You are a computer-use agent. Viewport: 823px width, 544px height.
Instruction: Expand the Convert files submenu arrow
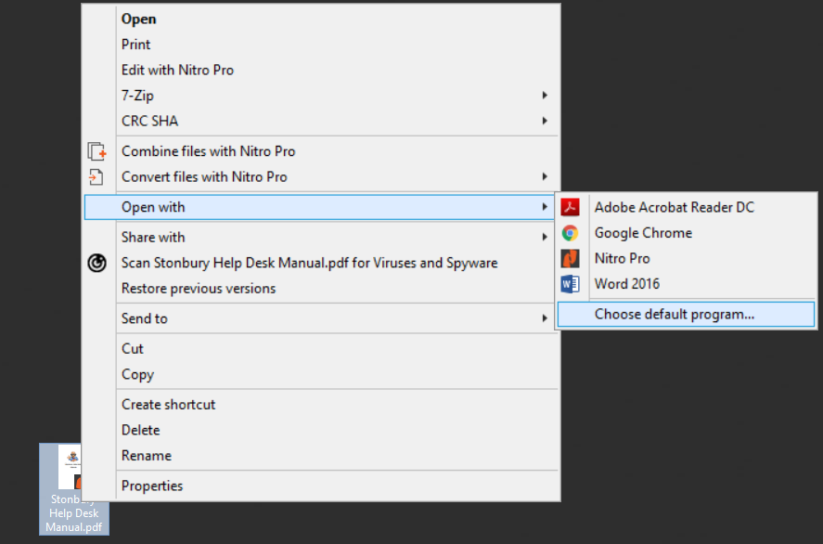pyautogui.click(x=545, y=177)
